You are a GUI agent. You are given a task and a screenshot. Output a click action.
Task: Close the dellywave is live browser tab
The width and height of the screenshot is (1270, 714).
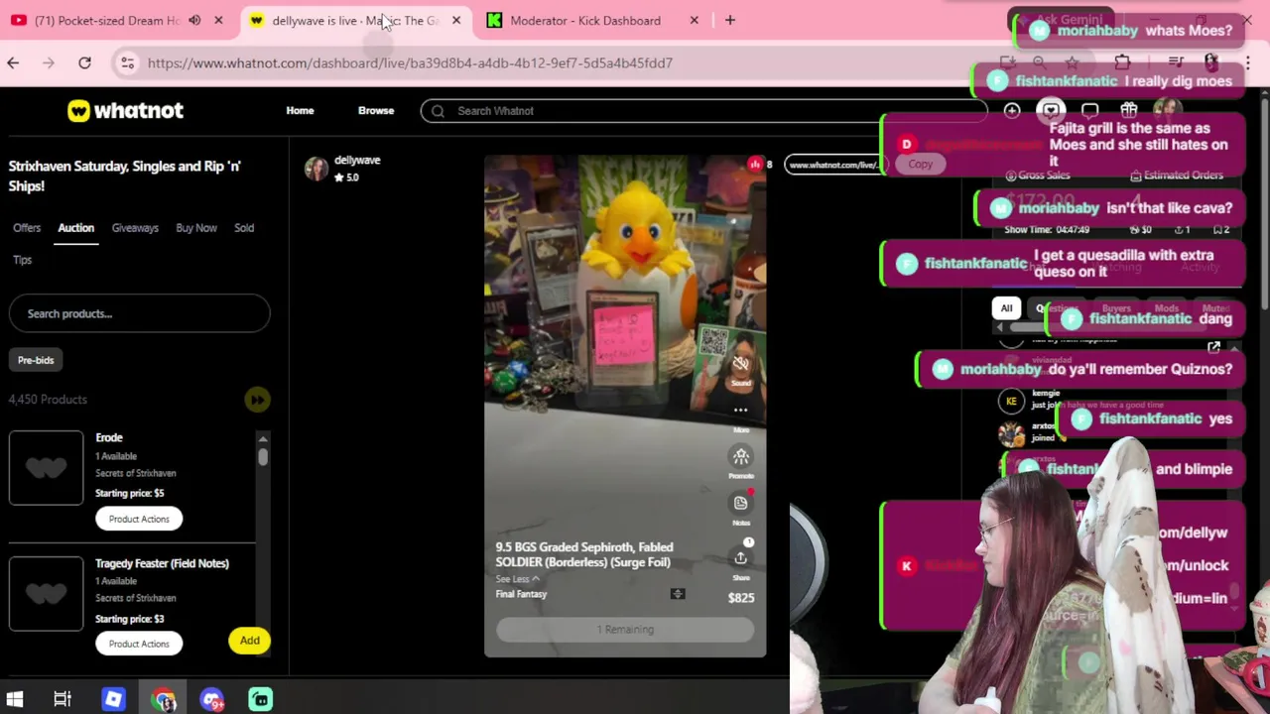(x=456, y=20)
